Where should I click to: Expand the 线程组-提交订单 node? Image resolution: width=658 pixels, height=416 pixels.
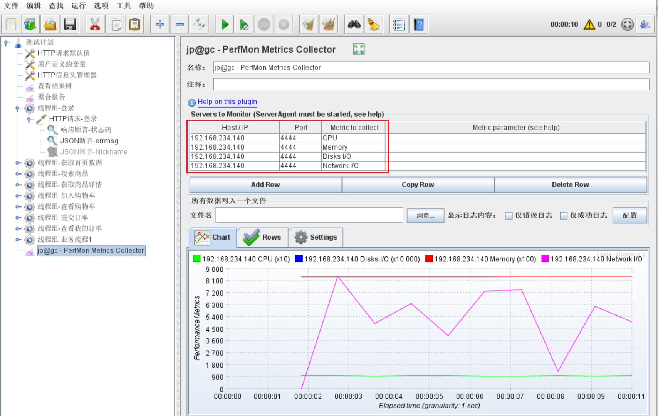pyautogui.click(x=18, y=218)
